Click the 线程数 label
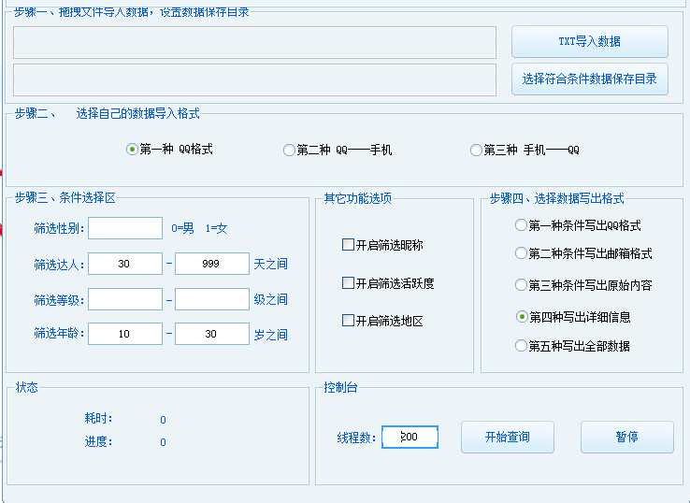The width and height of the screenshot is (690, 503). click(356, 438)
